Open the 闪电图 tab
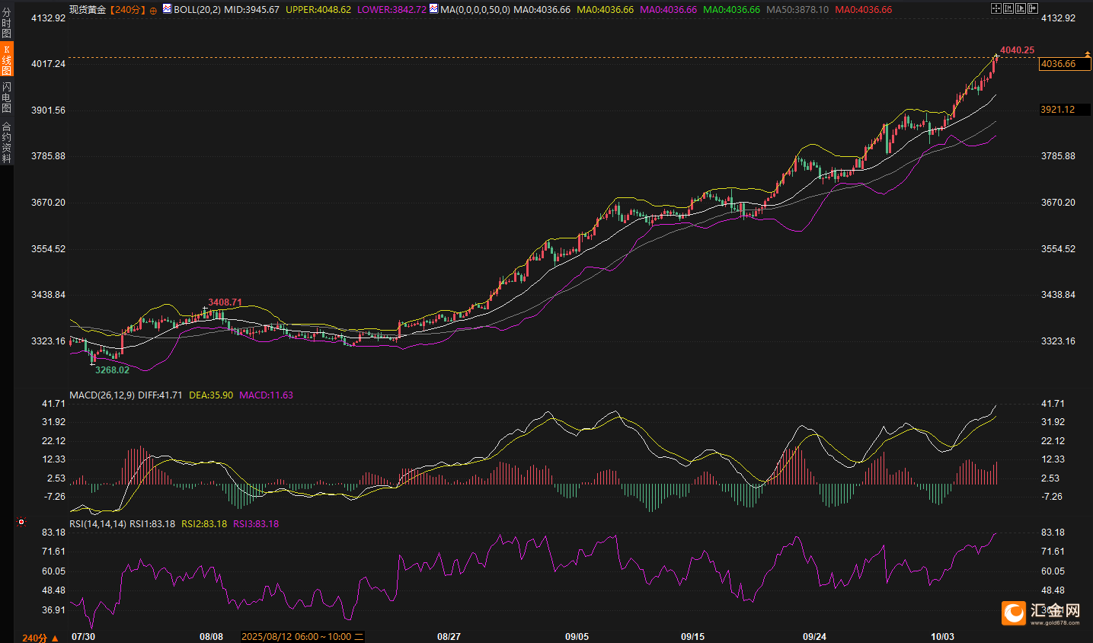Viewport: 1093px width, 643px height. pos(6,97)
